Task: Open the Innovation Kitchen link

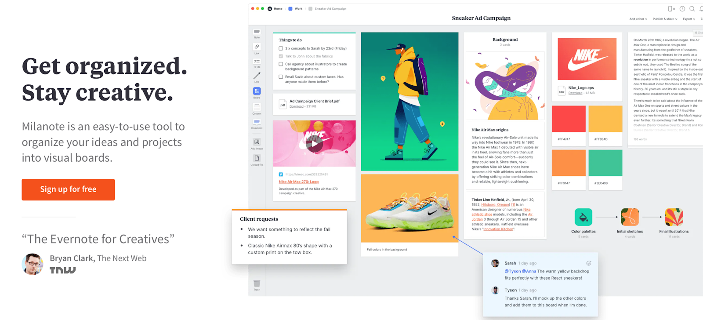Action: tap(499, 229)
